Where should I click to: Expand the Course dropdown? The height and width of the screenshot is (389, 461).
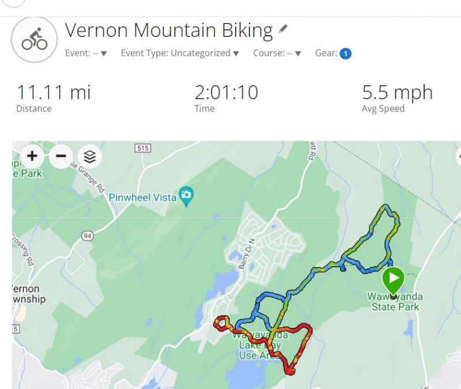coord(277,53)
